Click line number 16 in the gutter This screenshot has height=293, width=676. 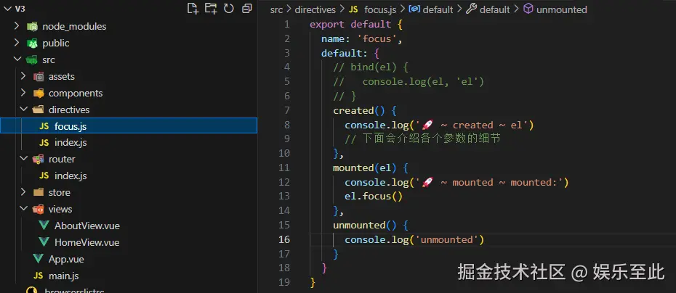pyautogui.click(x=284, y=239)
